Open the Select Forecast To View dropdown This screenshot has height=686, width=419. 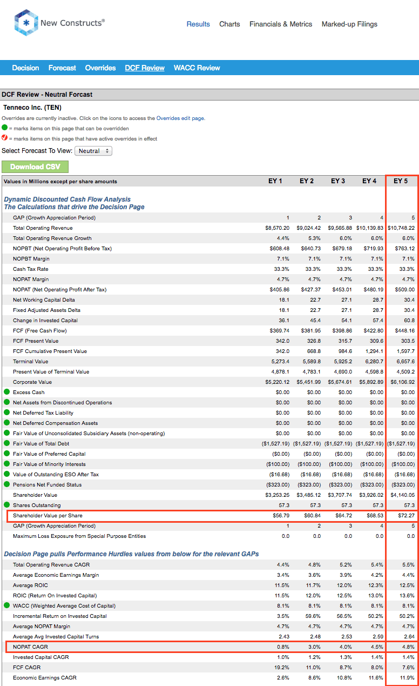tap(93, 151)
